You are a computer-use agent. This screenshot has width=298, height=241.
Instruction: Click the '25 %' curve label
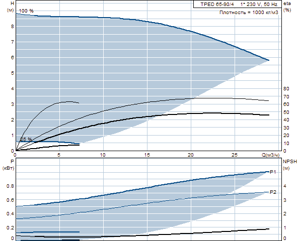(26, 139)
